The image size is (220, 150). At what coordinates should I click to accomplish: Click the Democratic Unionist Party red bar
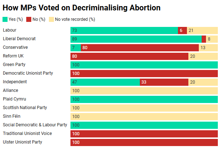coord(144,74)
